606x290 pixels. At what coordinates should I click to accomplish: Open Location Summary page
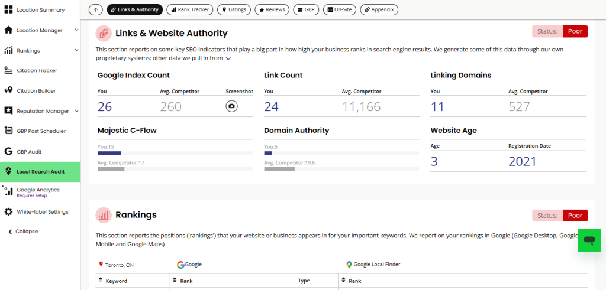point(41,10)
